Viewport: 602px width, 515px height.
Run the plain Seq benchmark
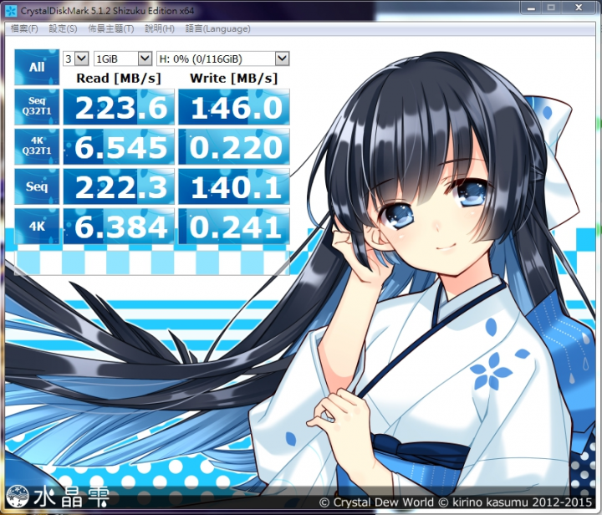coord(37,186)
